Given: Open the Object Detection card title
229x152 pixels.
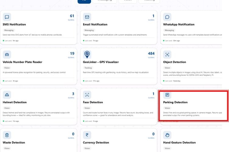Looking at the screenshot, I should [175, 62].
